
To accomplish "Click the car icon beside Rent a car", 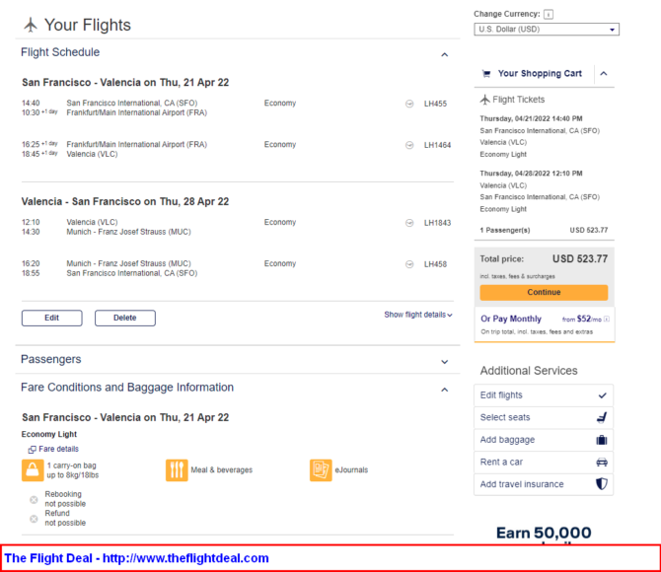I will [x=602, y=462].
